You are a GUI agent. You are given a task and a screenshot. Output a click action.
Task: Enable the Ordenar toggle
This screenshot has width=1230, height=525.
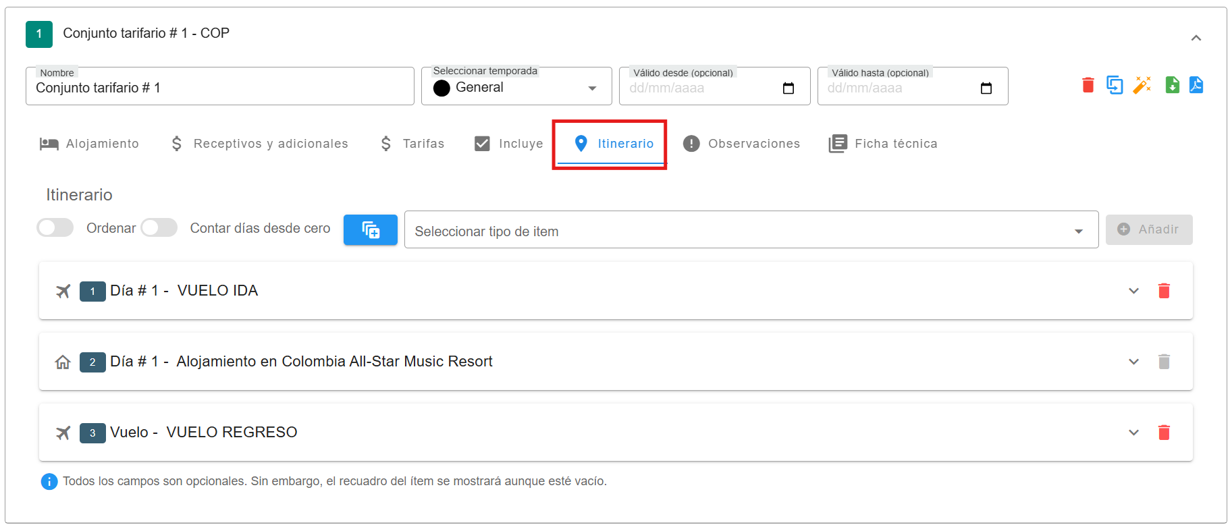[55, 228]
